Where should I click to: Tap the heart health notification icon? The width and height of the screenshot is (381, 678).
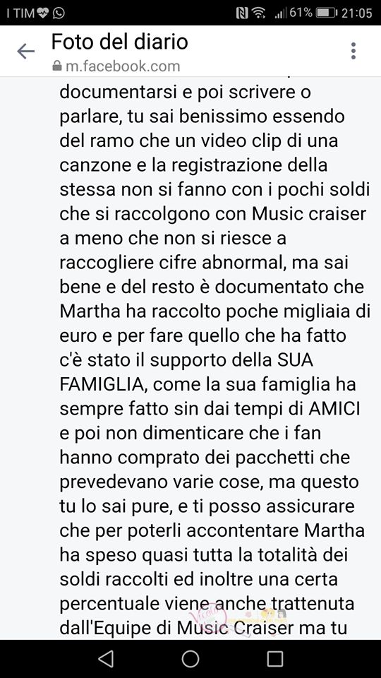tap(44, 13)
